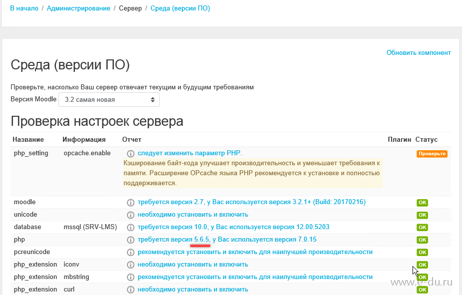Screen dimensions: 462x295
Task: Click info icon in the opcache.enable row
Action: 131,154
